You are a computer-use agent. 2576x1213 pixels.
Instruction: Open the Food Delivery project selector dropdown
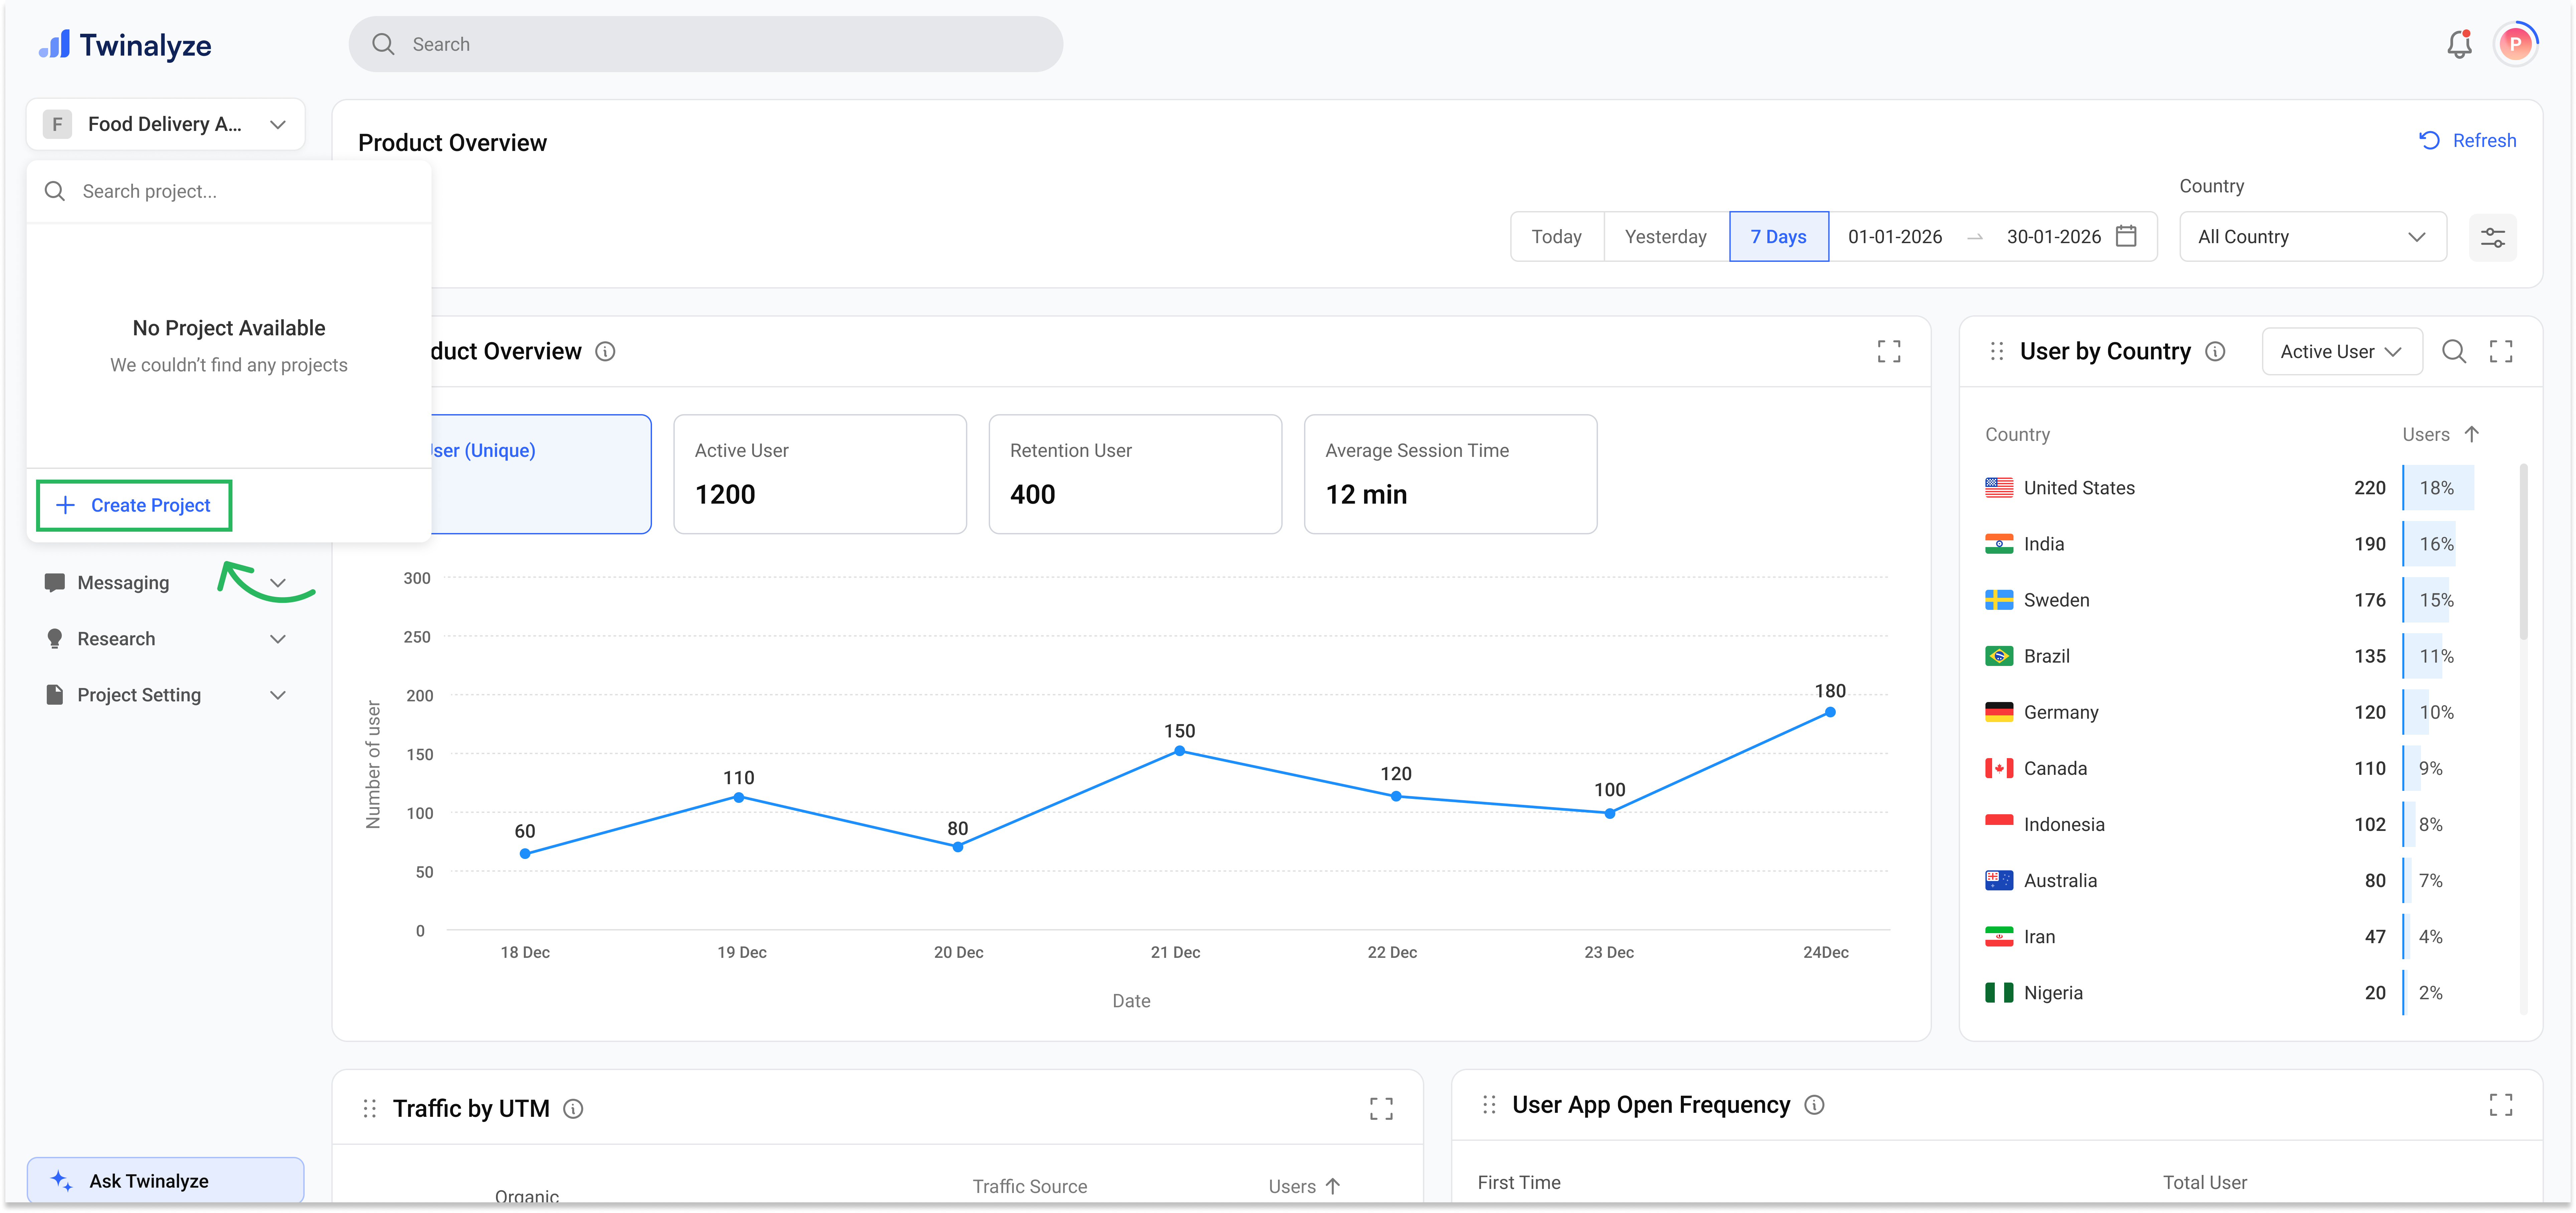pos(166,124)
